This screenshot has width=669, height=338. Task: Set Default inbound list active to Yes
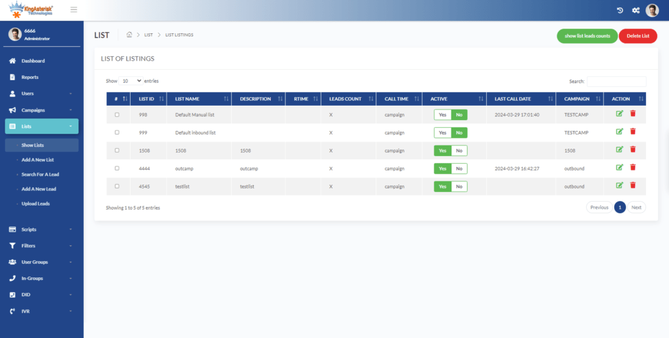[x=442, y=132]
